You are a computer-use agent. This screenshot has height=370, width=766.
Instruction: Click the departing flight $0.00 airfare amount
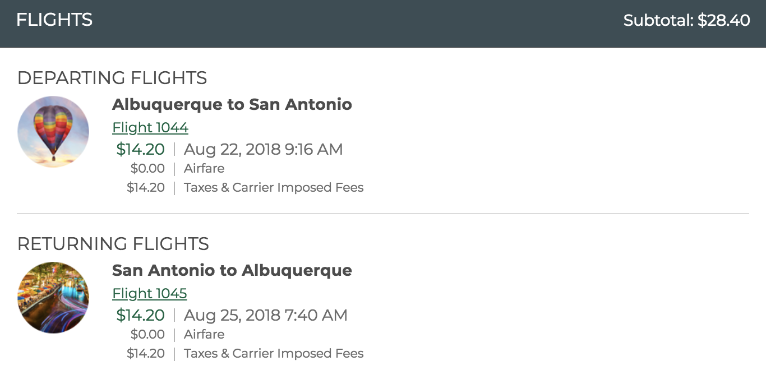147,169
